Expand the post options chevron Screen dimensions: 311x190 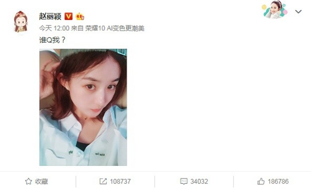click(298, 11)
